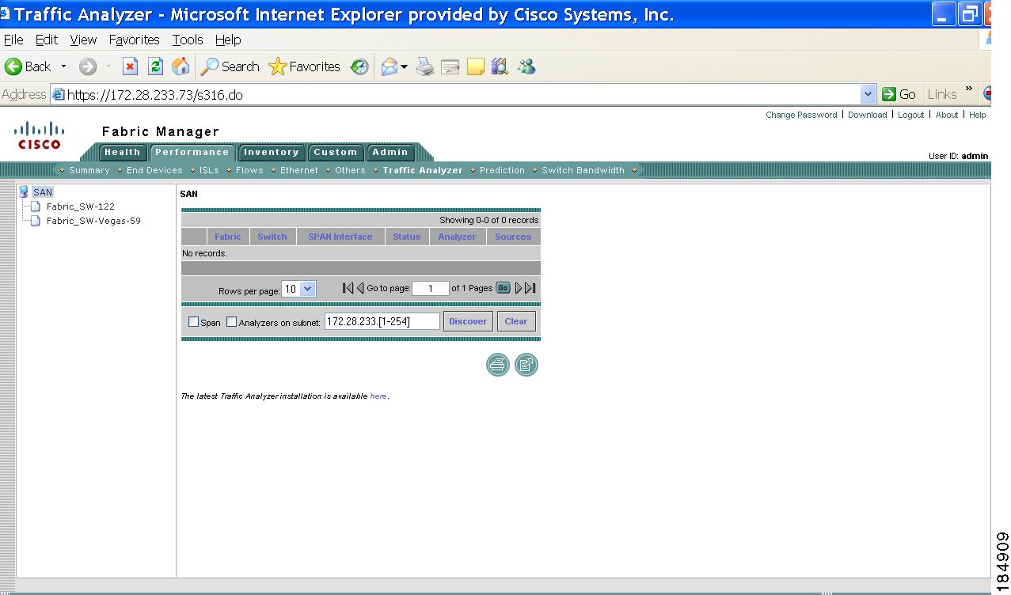Open the End Devices sub-tab
This screenshot has width=1011, height=595.
tap(154, 170)
